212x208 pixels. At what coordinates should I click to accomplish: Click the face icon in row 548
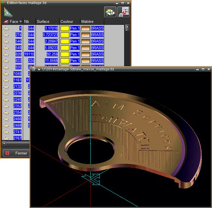click(x=6, y=48)
